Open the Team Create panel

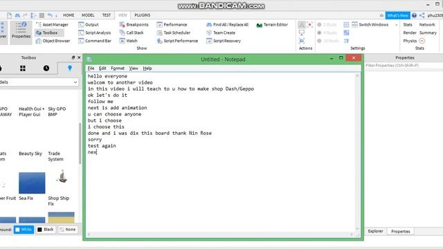(221, 33)
